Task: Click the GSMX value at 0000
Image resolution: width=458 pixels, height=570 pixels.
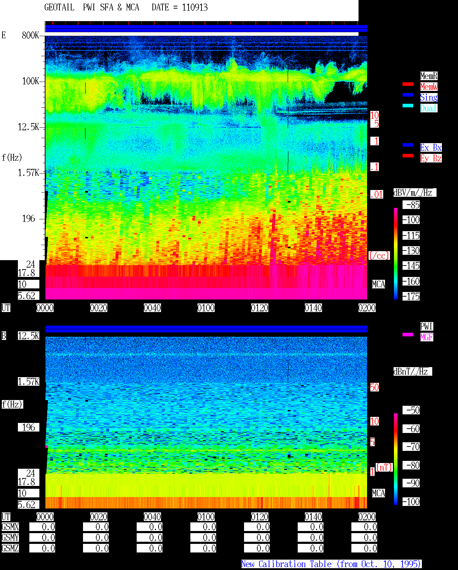Action: pyautogui.click(x=42, y=527)
